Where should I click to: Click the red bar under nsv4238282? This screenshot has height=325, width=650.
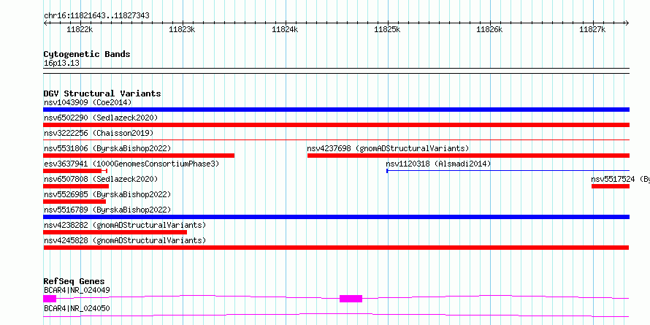click(115, 232)
